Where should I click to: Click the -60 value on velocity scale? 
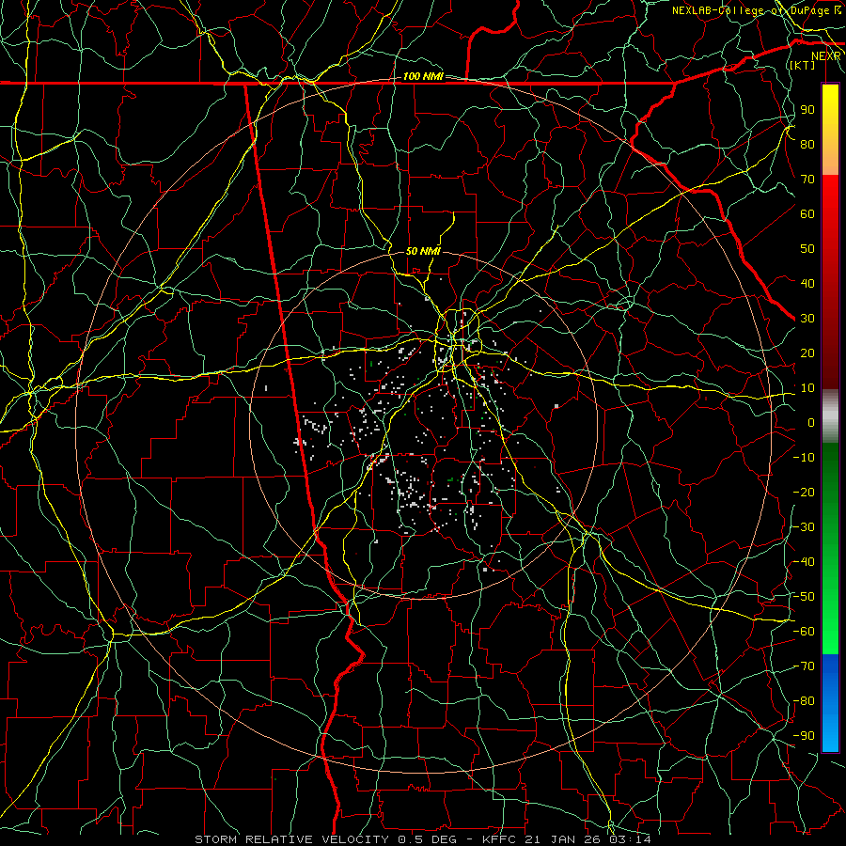(804, 632)
